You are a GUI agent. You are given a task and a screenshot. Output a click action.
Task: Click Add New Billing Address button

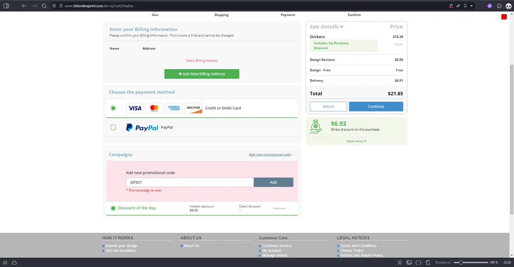point(202,74)
